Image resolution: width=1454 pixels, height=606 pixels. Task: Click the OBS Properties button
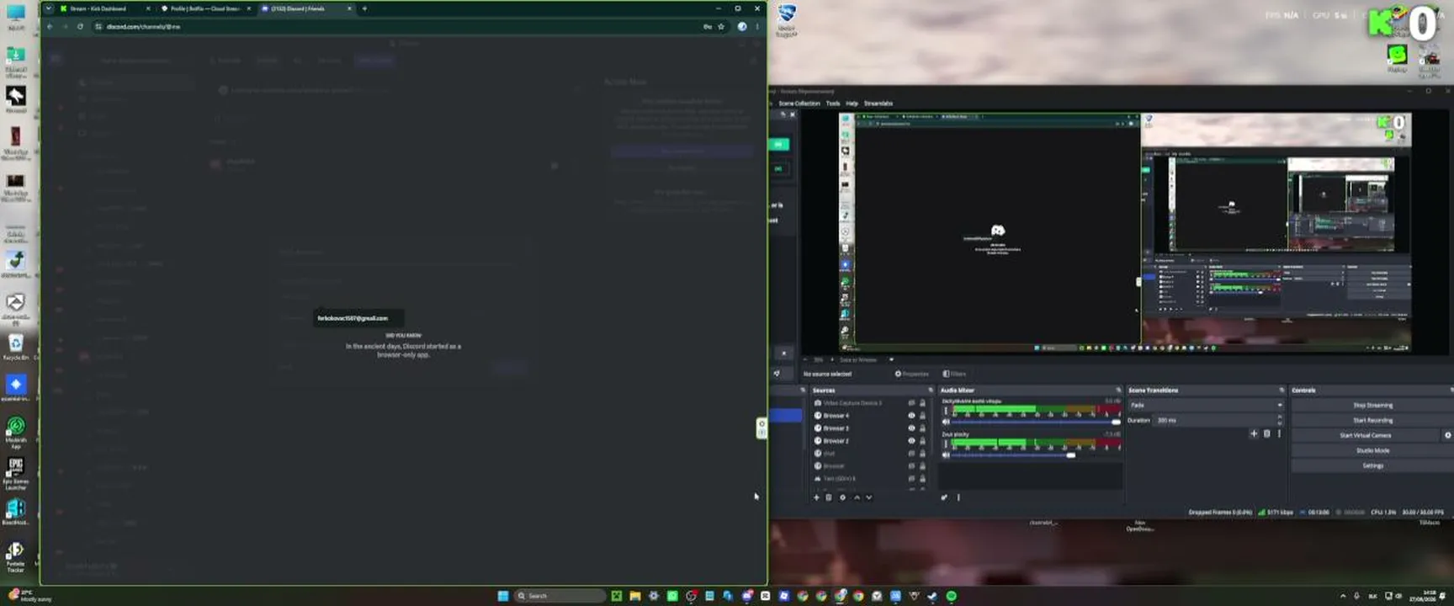(x=912, y=374)
